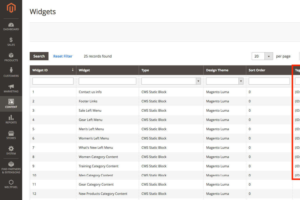Open Training Category Content widget

(x=98, y=166)
